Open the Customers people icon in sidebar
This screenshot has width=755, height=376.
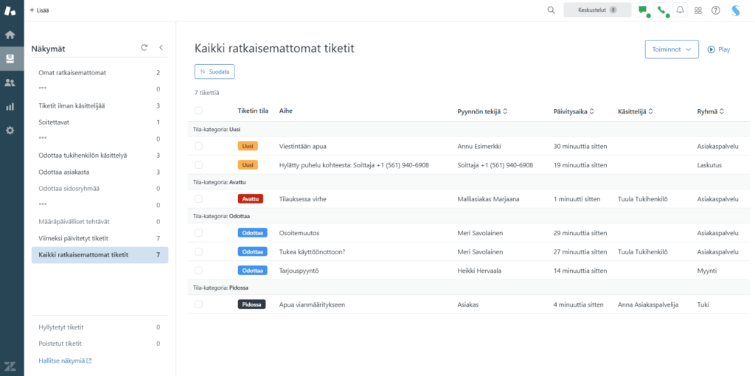[x=10, y=83]
